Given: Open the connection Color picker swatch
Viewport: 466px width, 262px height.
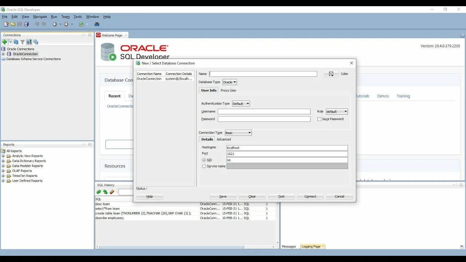Looking at the screenshot, I should [331, 74].
